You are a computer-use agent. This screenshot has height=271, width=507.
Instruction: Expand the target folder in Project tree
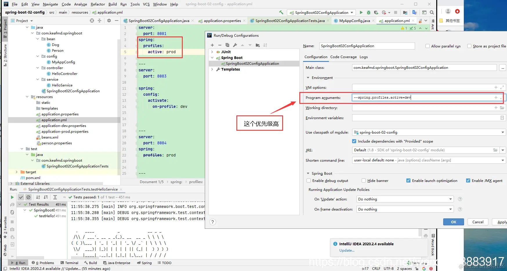click(17, 172)
